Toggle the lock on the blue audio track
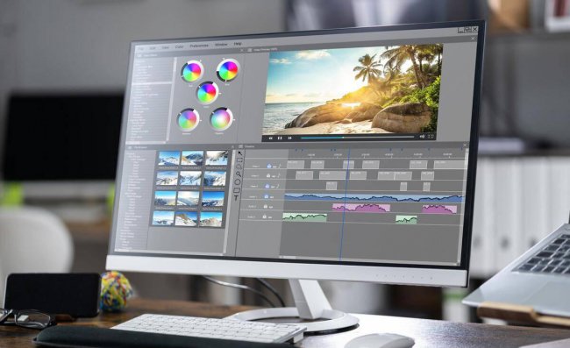570x348 pixels. click(x=266, y=196)
